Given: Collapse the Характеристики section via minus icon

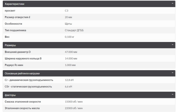Looking at the screenshot, I should point(172,3).
